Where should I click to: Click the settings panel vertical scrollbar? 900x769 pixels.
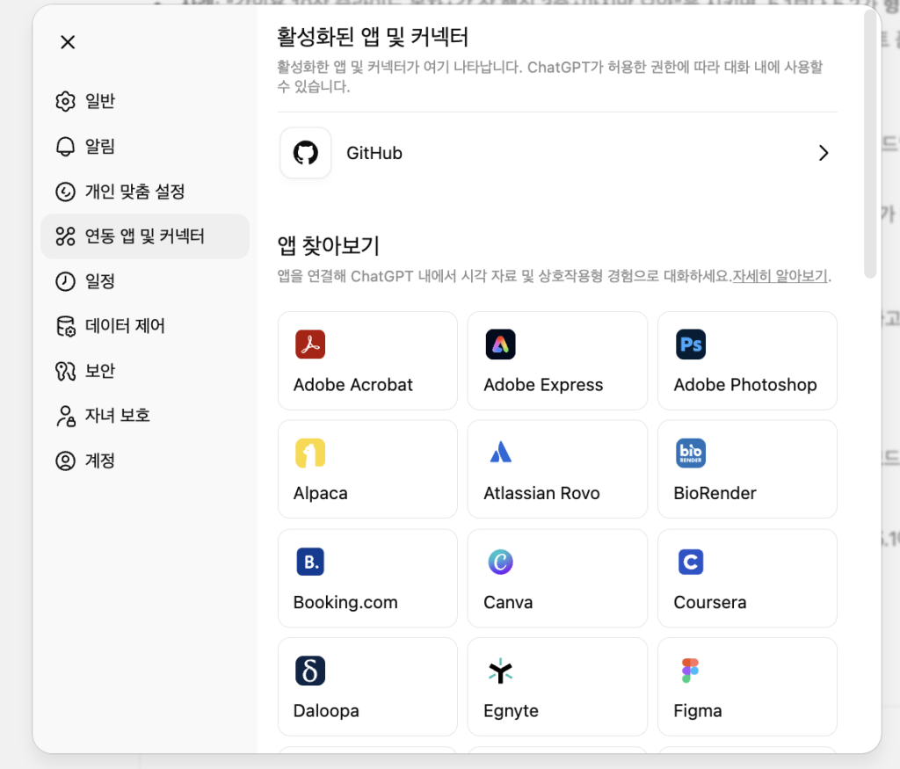[x=870, y=143]
